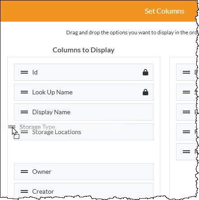Click the Display Name drag handle
199x200 pixels.
tap(24, 112)
